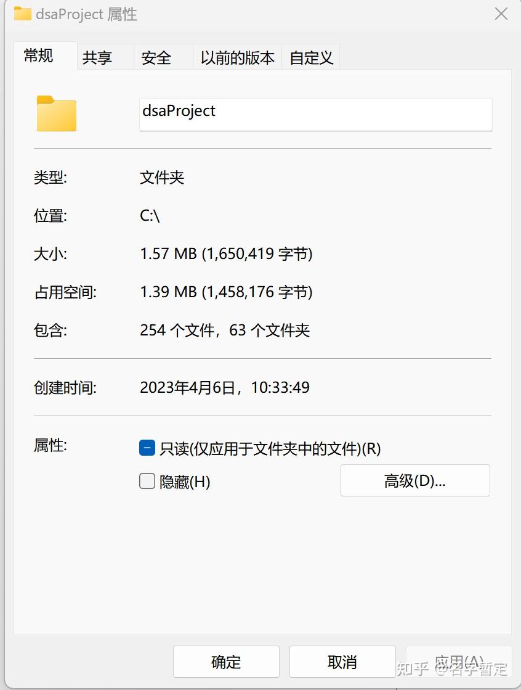Select the 以前的版本 (Previous Versions) tab
The width and height of the screenshot is (521, 690).
[x=237, y=57]
